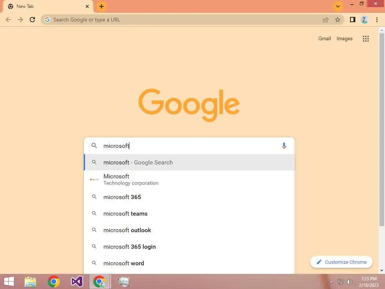Open the Windows Start menu
This screenshot has height=289, width=385.
[x=9, y=281]
